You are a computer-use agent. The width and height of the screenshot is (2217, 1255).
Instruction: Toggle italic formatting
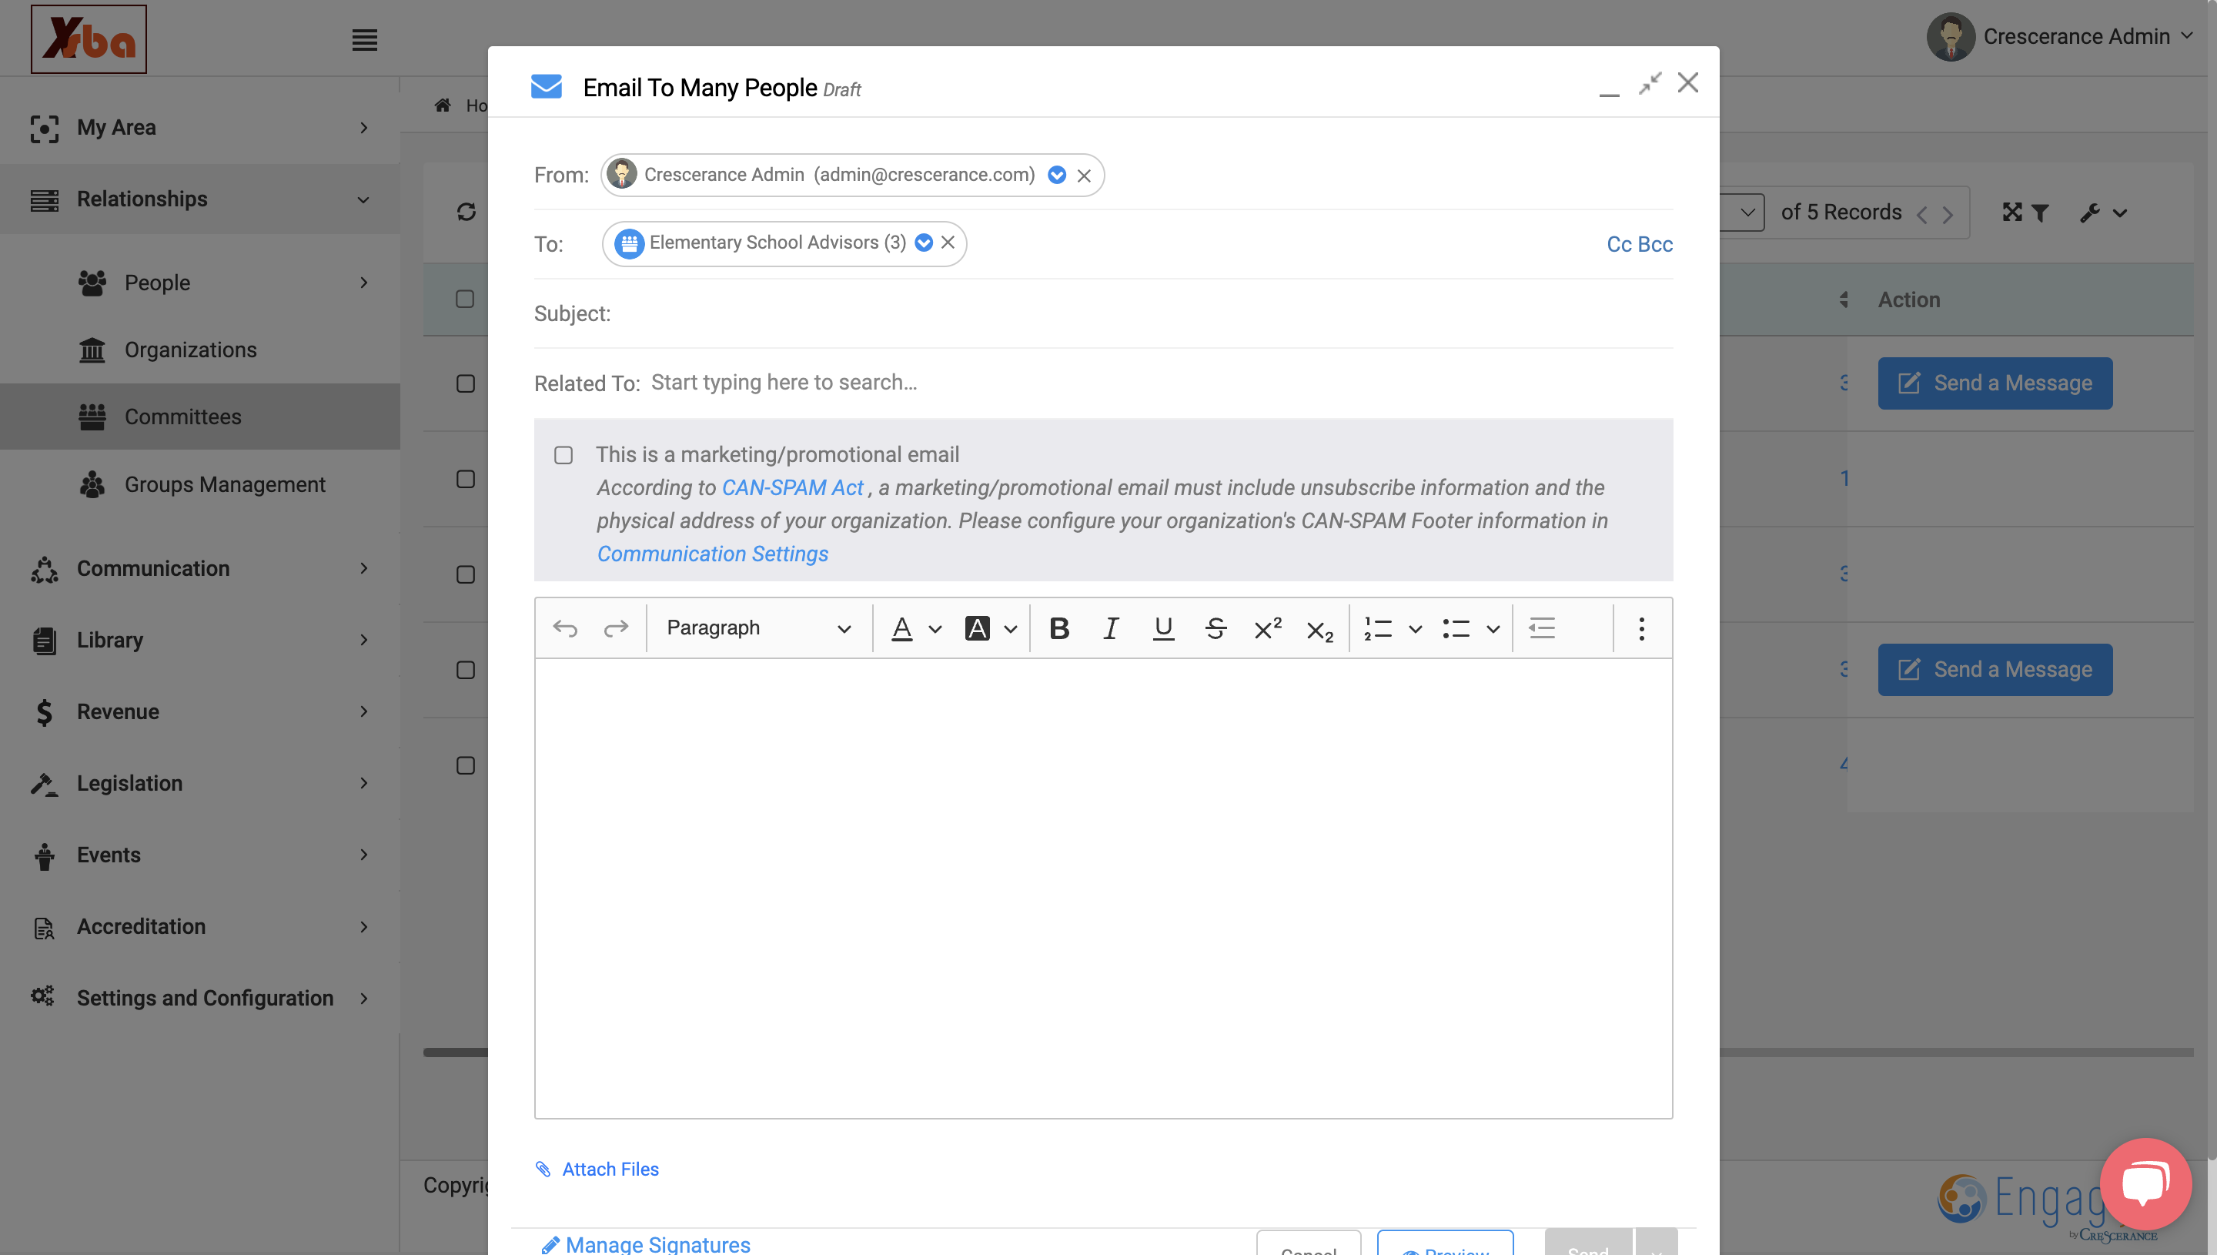tap(1111, 628)
